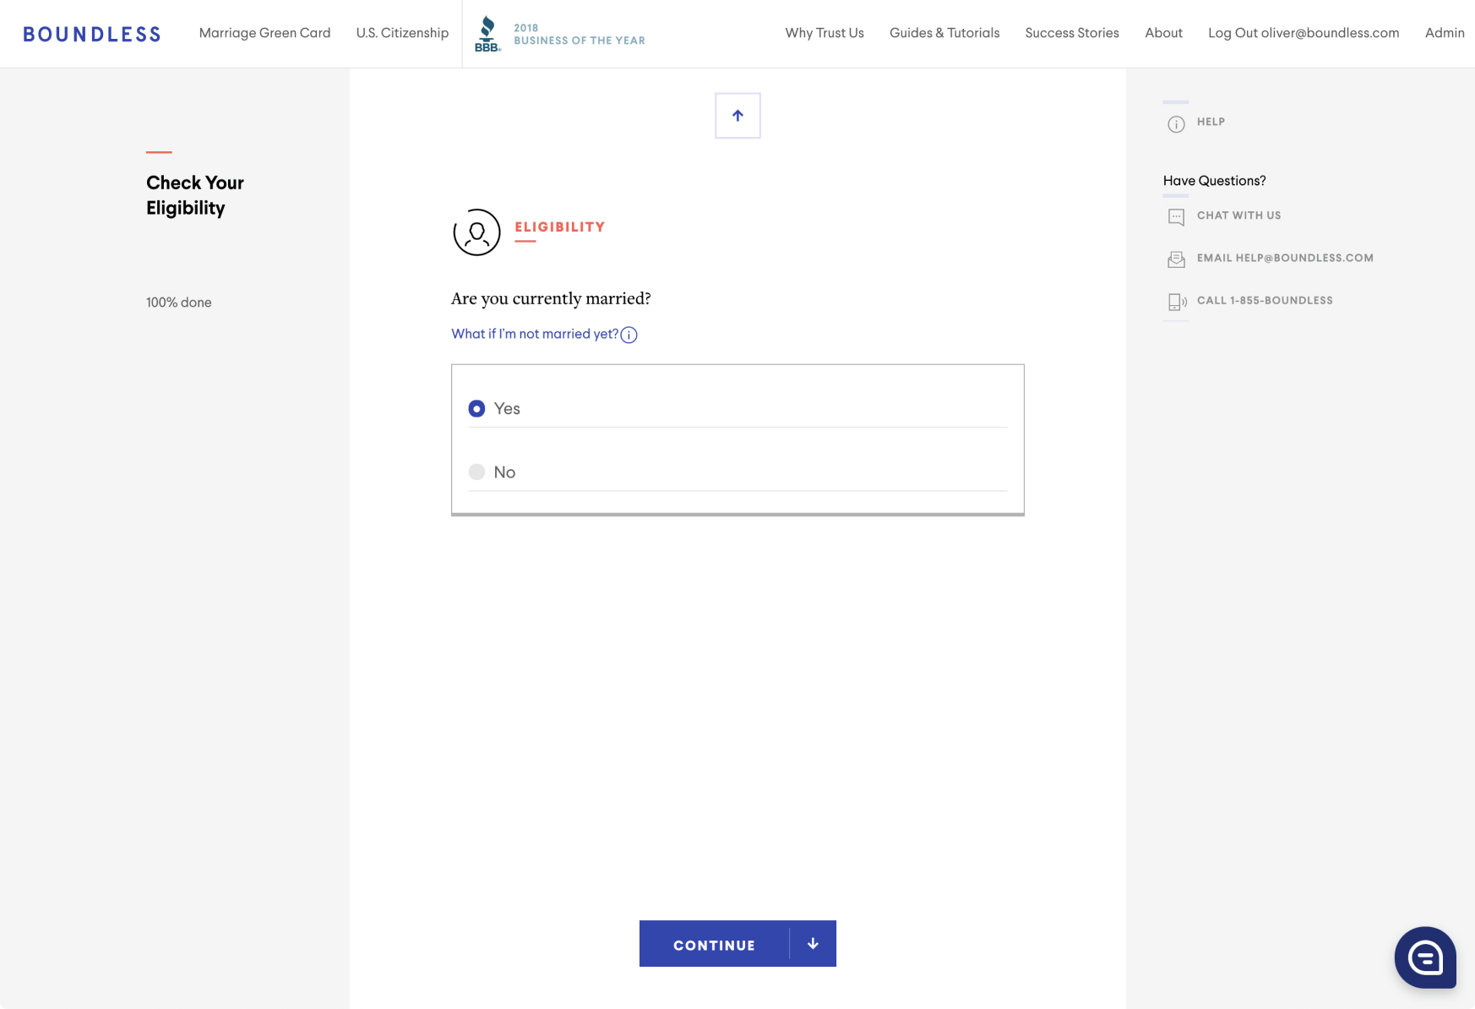Image resolution: width=1475 pixels, height=1009 pixels.
Task: Open Marriage Green Card menu
Action: tap(264, 33)
